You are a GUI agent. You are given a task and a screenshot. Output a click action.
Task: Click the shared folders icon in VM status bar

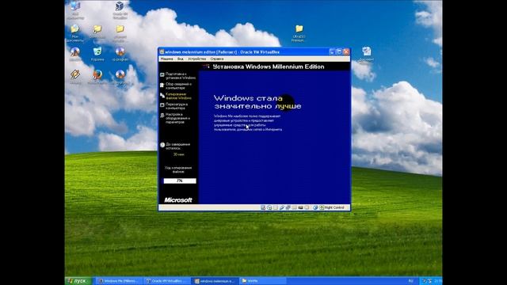(294, 207)
